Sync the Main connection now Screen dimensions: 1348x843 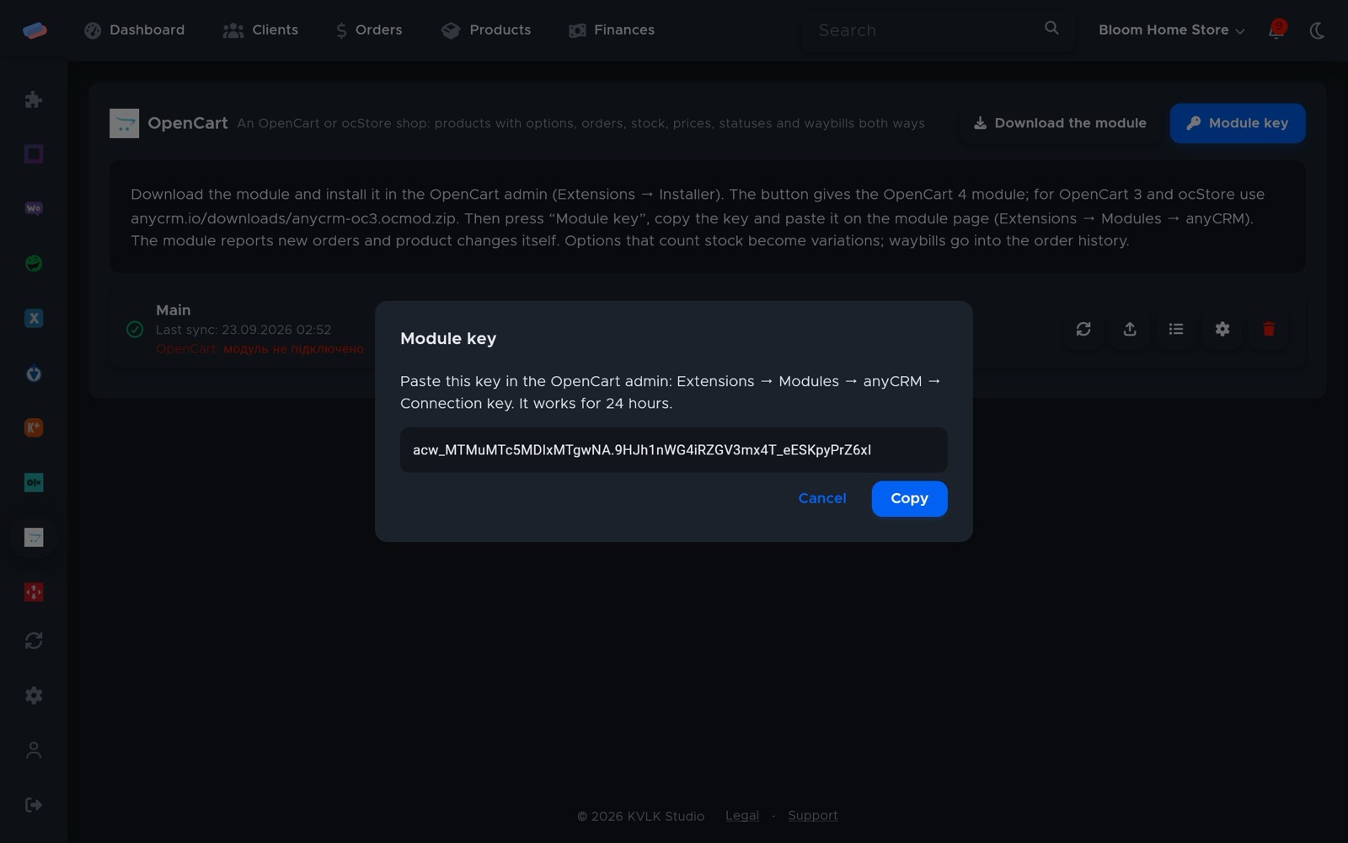point(1083,329)
